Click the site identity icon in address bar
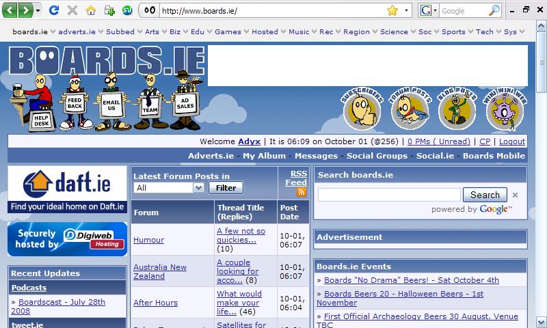547x328 pixels. click(149, 10)
